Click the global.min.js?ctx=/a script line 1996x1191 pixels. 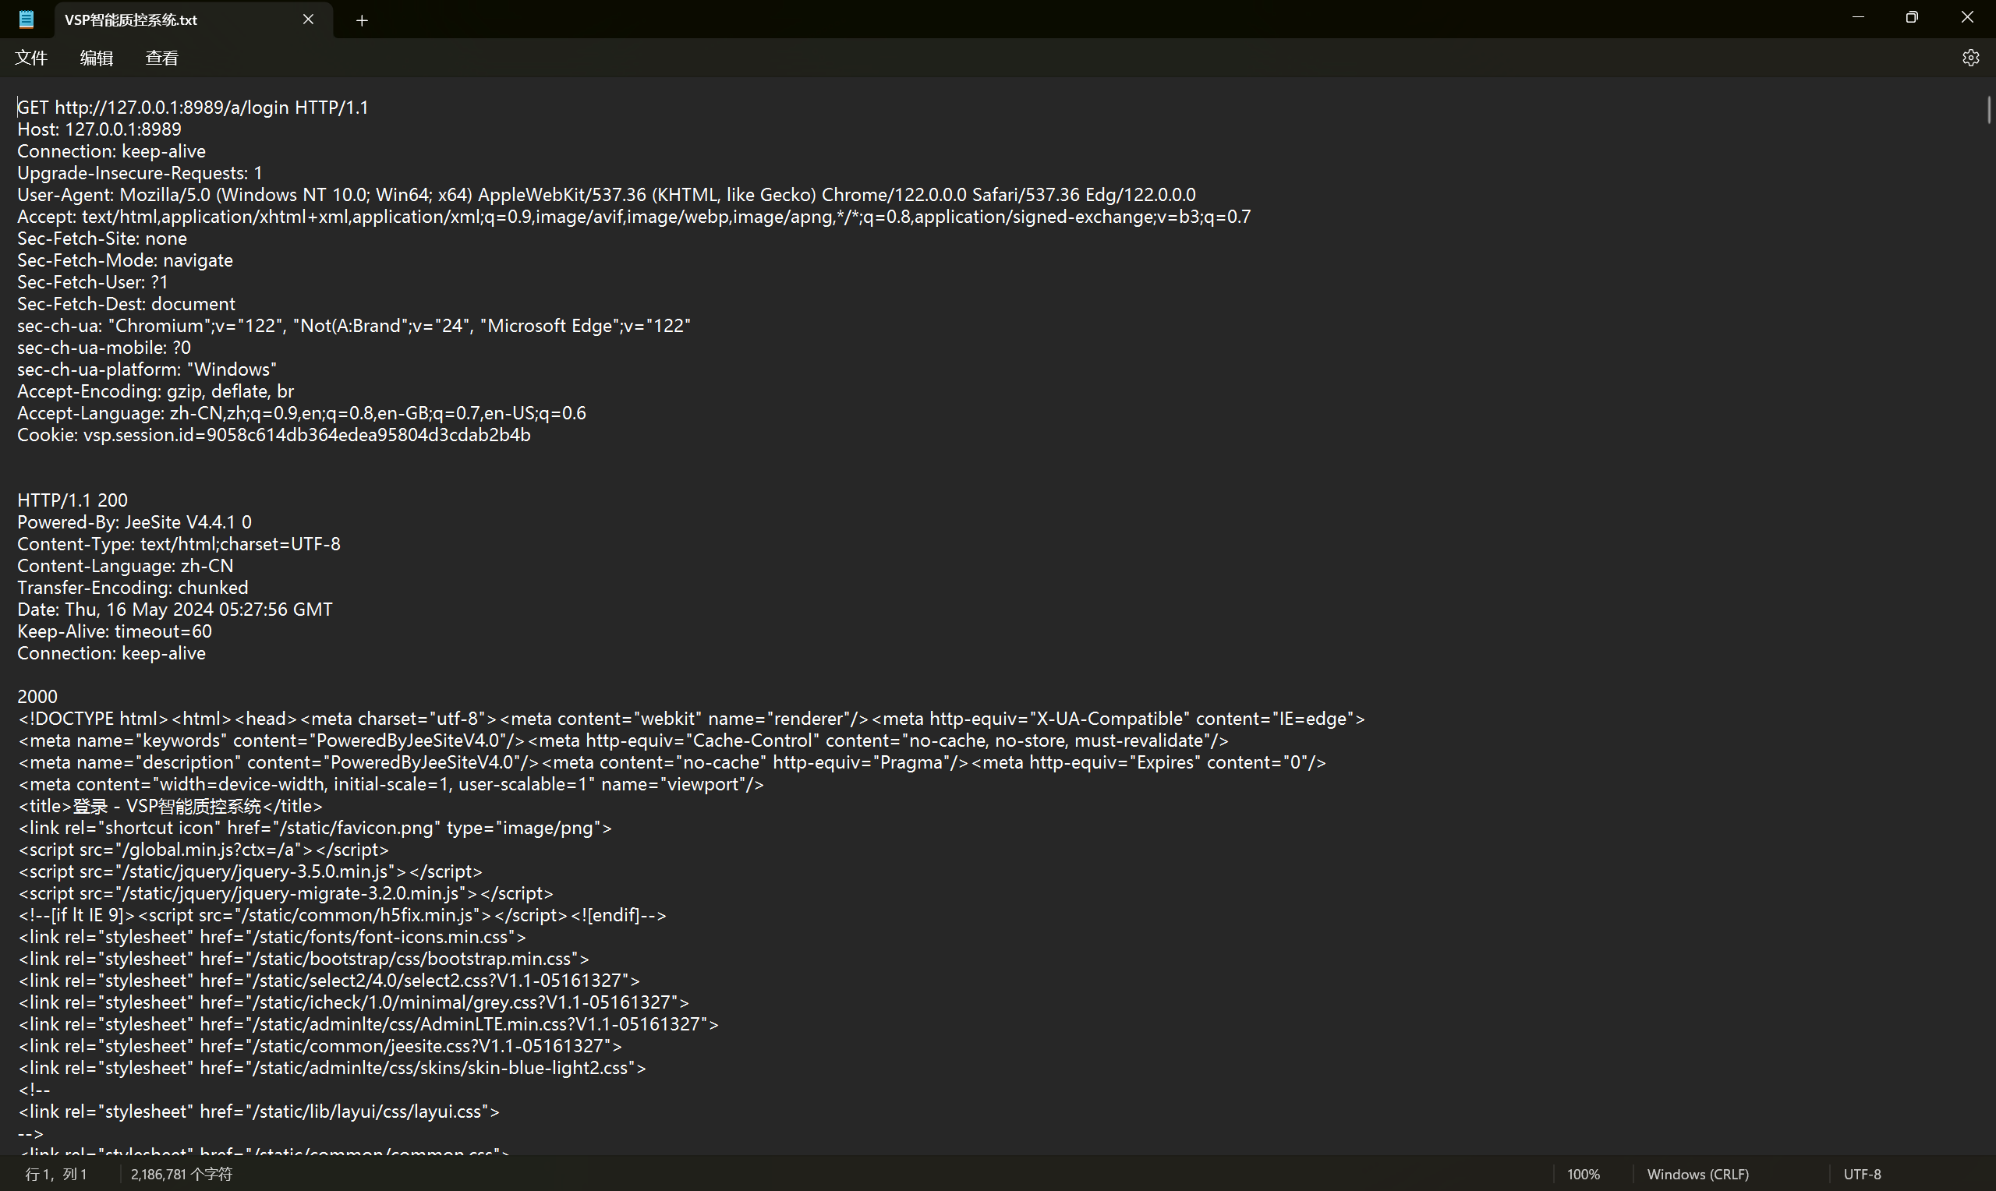tap(203, 850)
